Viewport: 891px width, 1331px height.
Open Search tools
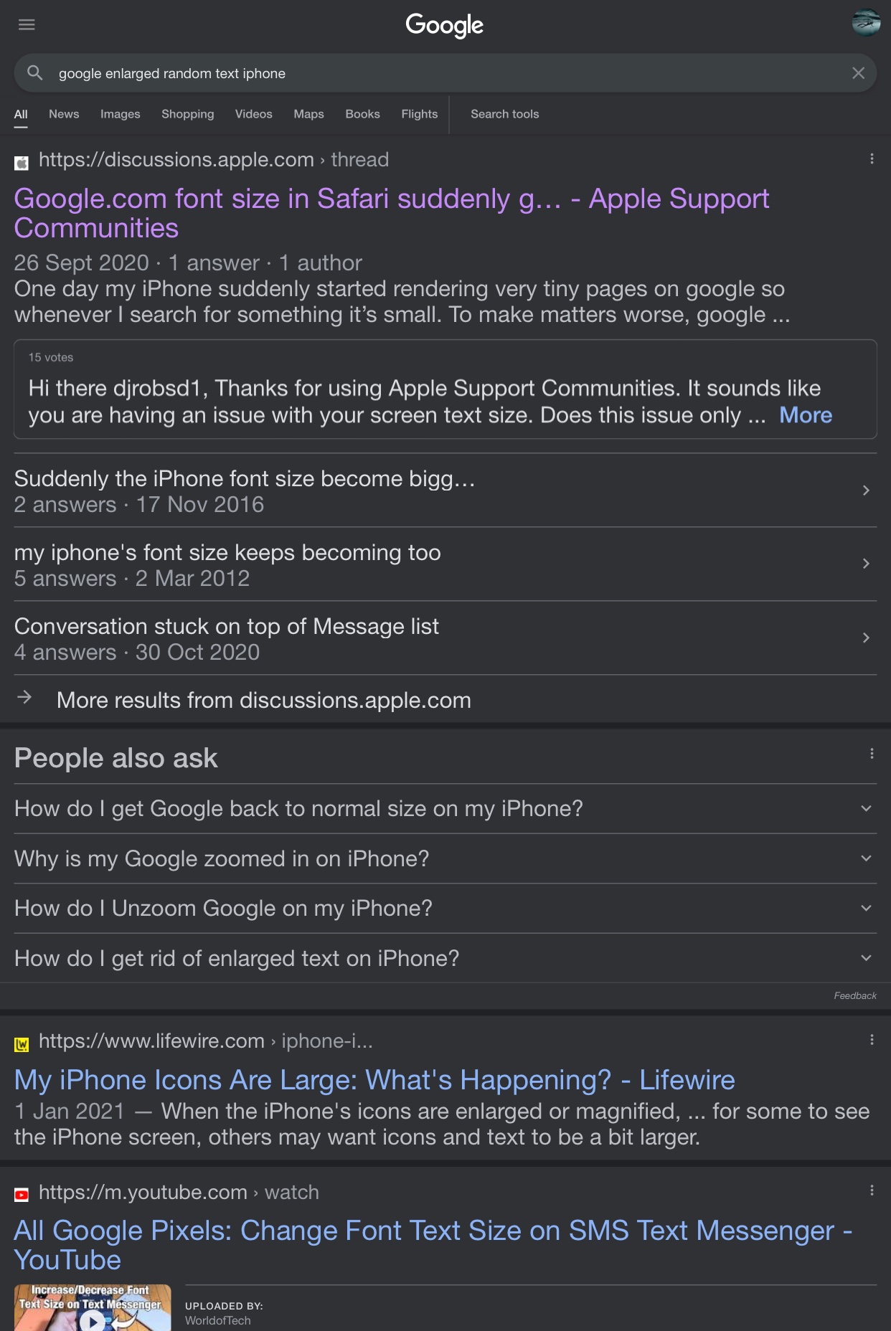click(505, 114)
